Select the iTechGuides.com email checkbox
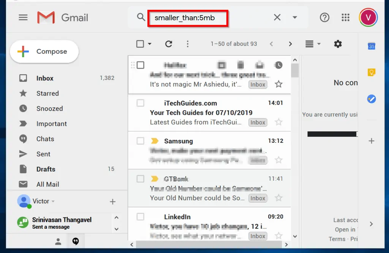Viewport: 389px width, 253px height. (x=141, y=103)
